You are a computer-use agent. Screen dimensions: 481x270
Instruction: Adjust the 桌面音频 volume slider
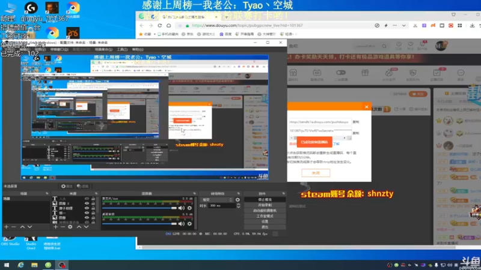coord(139,224)
